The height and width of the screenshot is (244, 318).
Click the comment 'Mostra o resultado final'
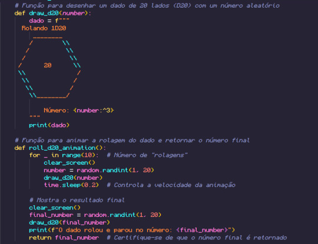coord(77,200)
